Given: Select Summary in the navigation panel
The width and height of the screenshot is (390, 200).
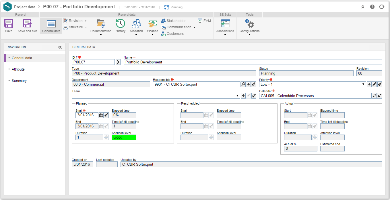Looking at the screenshot, I should [x=19, y=81].
